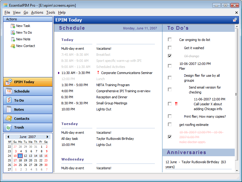Open the Notes module in navigation pane
The image size is (242, 182).
[x=28, y=110]
